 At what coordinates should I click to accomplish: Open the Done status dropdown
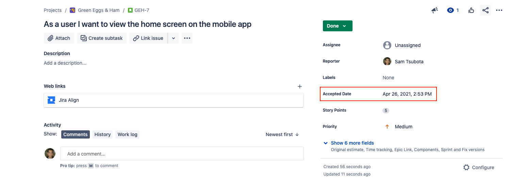338,26
